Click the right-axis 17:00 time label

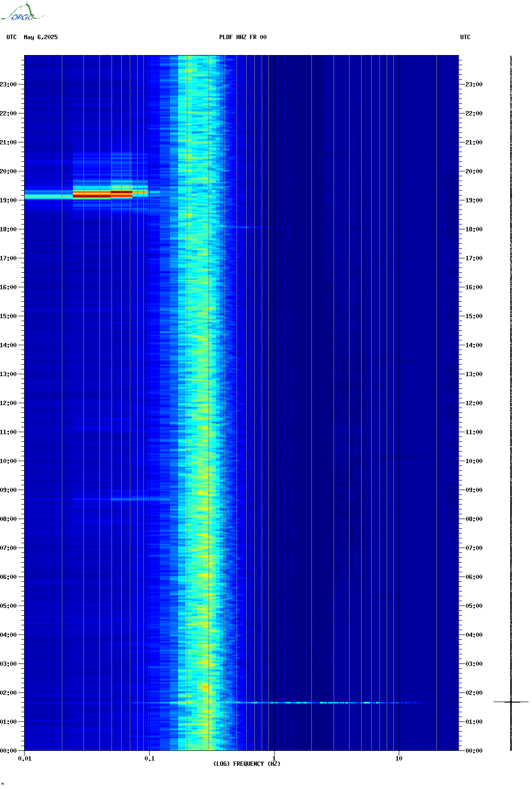click(474, 258)
